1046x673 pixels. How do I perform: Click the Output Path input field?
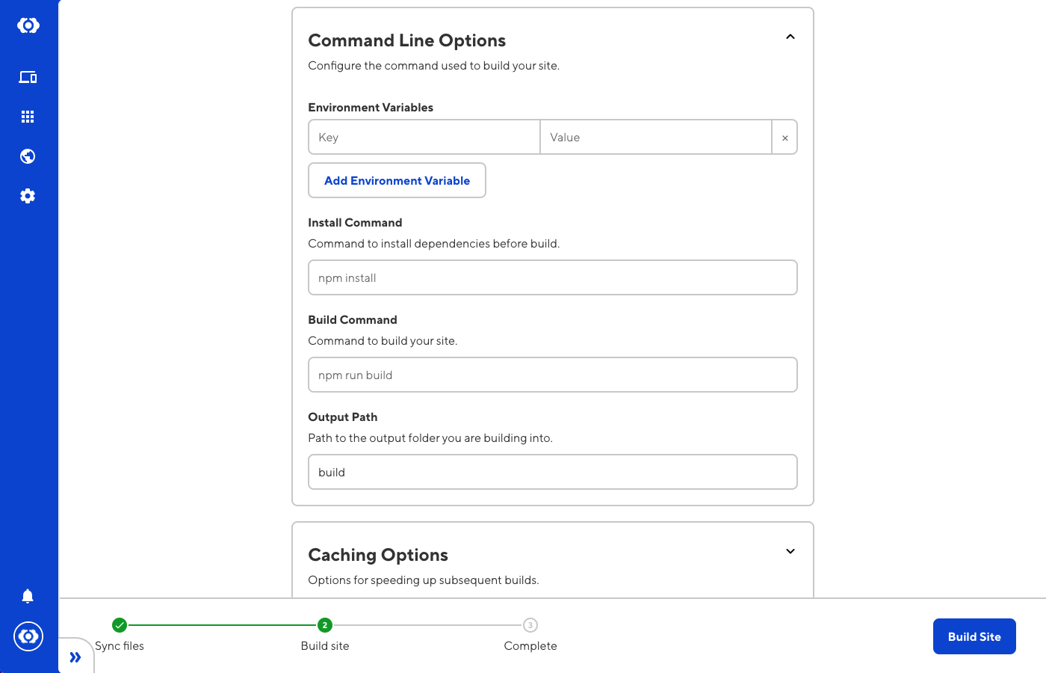[553, 472]
